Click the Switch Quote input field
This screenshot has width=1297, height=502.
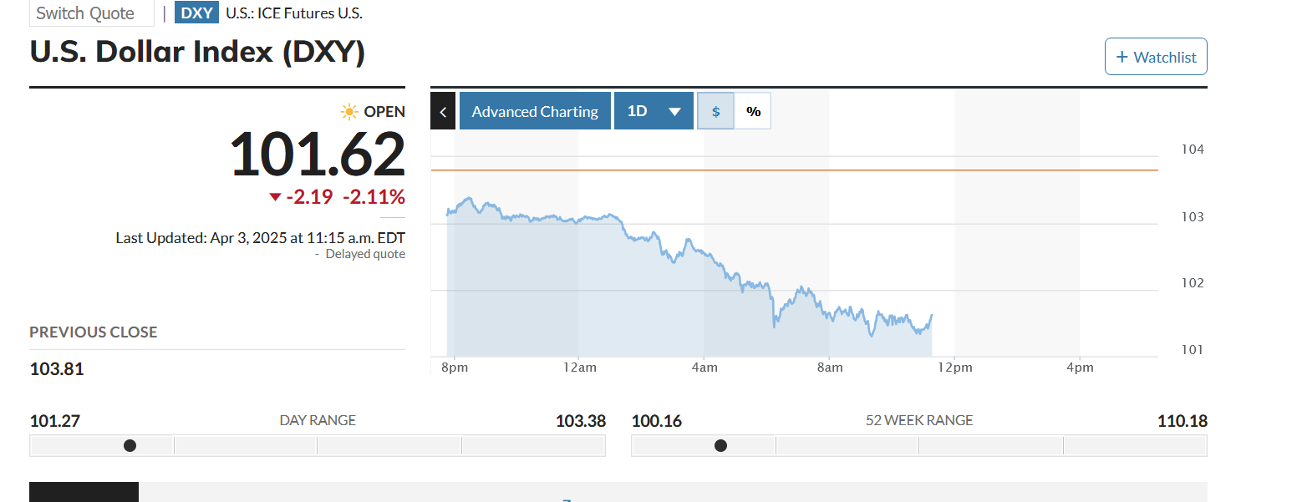pyautogui.click(x=92, y=13)
